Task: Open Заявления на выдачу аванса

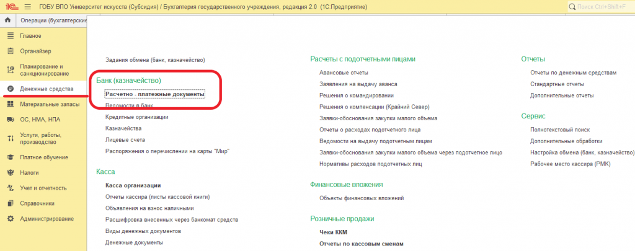Action: tap(358, 84)
